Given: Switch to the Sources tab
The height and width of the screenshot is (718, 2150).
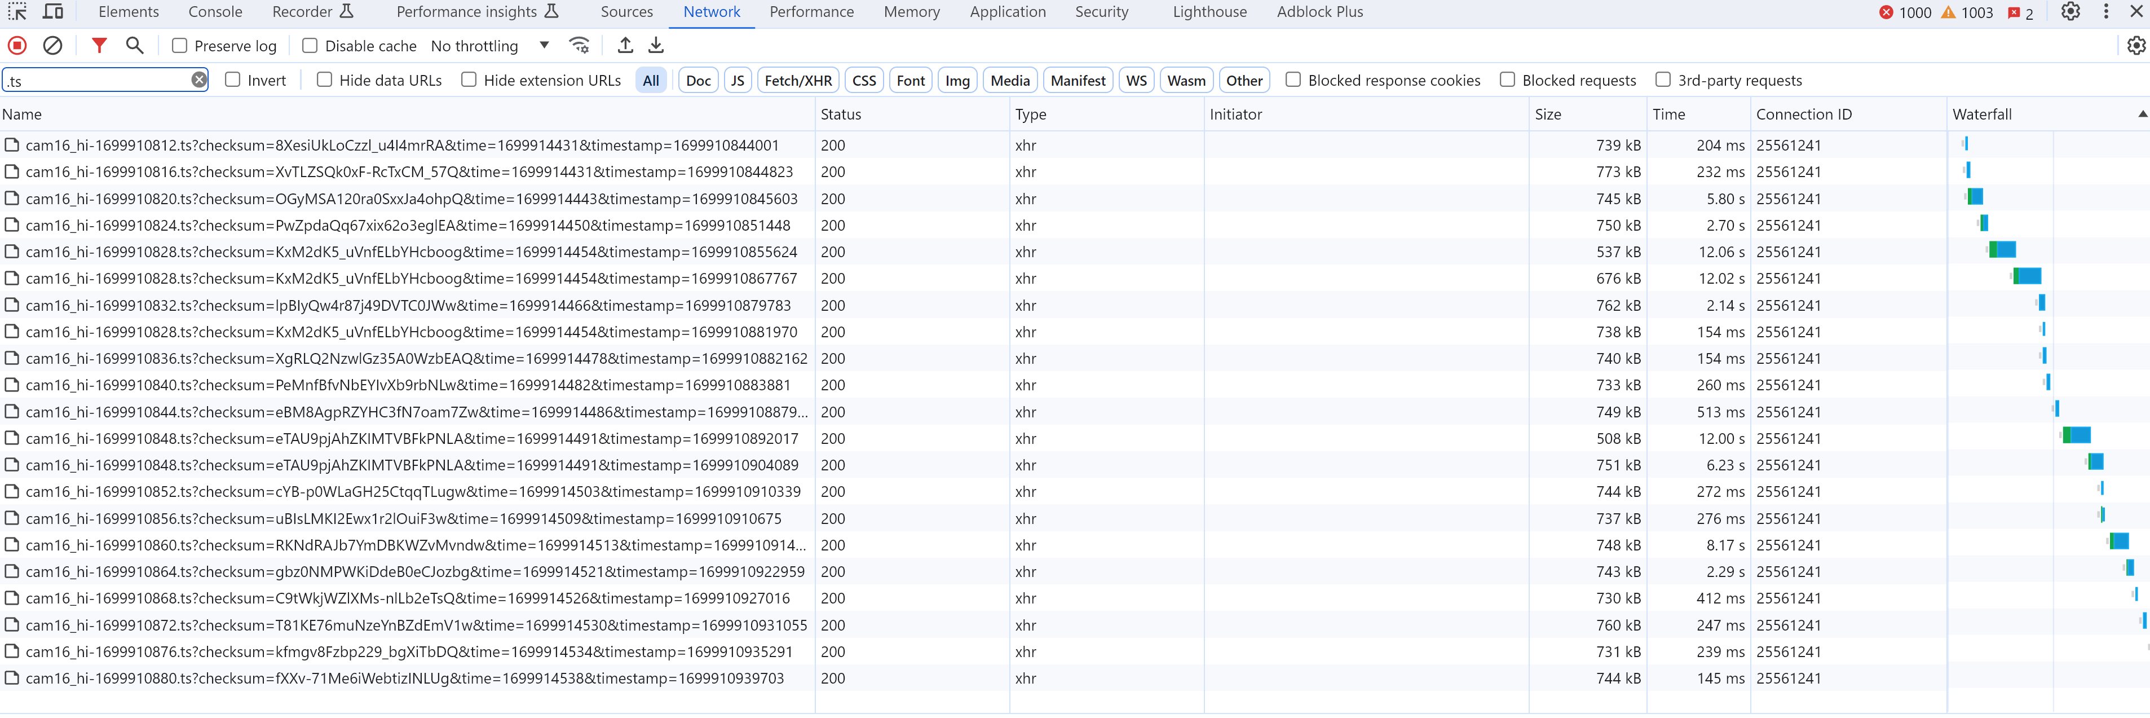Looking at the screenshot, I should coord(626,12).
